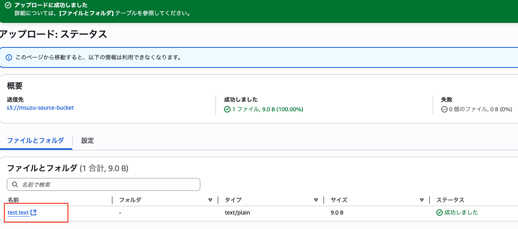Click the success status icon in test.text row

pos(440,213)
